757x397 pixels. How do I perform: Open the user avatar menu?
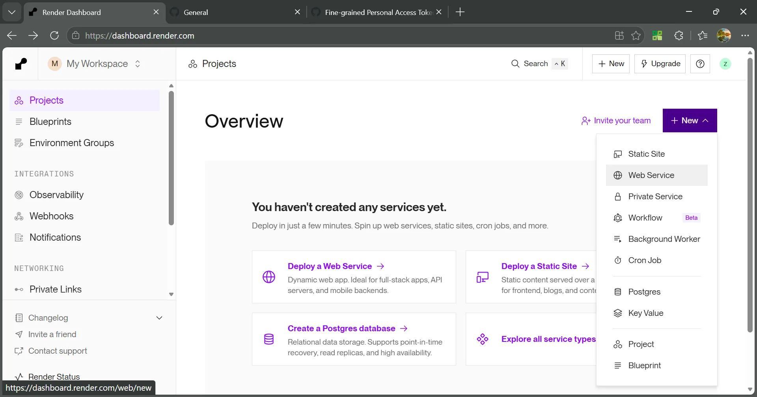pos(725,64)
